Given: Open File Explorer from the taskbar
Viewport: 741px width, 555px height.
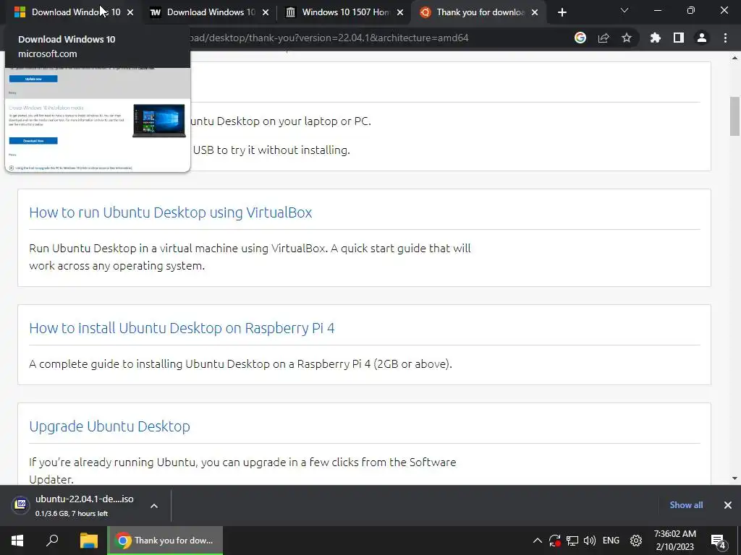Looking at the screenshot, I should click(88, 541).
